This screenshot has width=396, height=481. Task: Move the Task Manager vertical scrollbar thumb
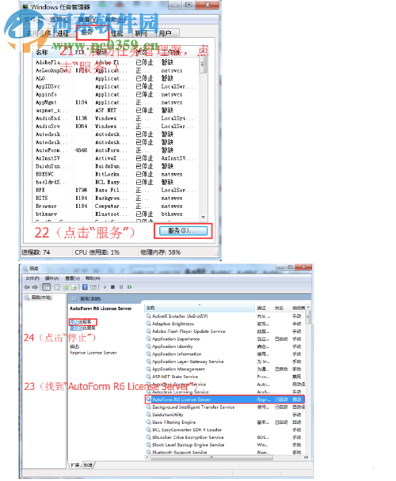coord(203,66)
